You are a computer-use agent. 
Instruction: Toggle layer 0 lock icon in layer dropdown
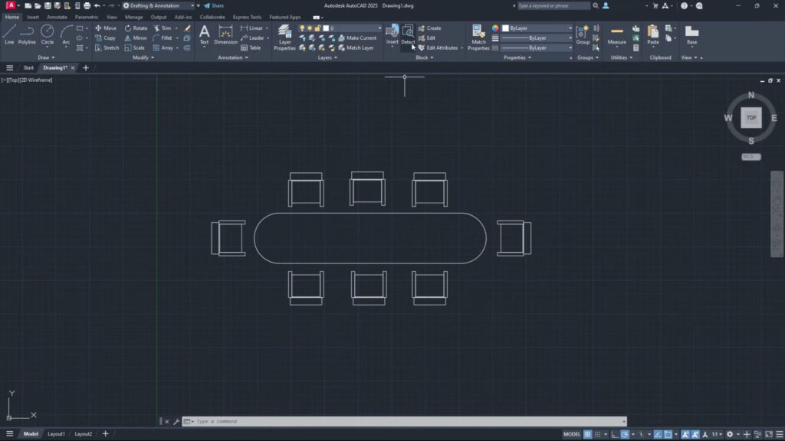click(x=317, y=28)
